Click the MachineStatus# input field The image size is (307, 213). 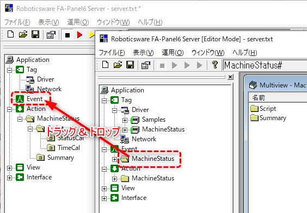(x=265, y=65)
